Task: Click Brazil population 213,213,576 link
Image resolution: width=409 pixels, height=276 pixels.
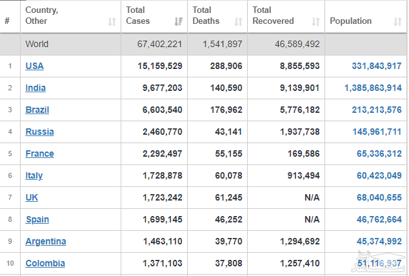Action: (376, 110)
